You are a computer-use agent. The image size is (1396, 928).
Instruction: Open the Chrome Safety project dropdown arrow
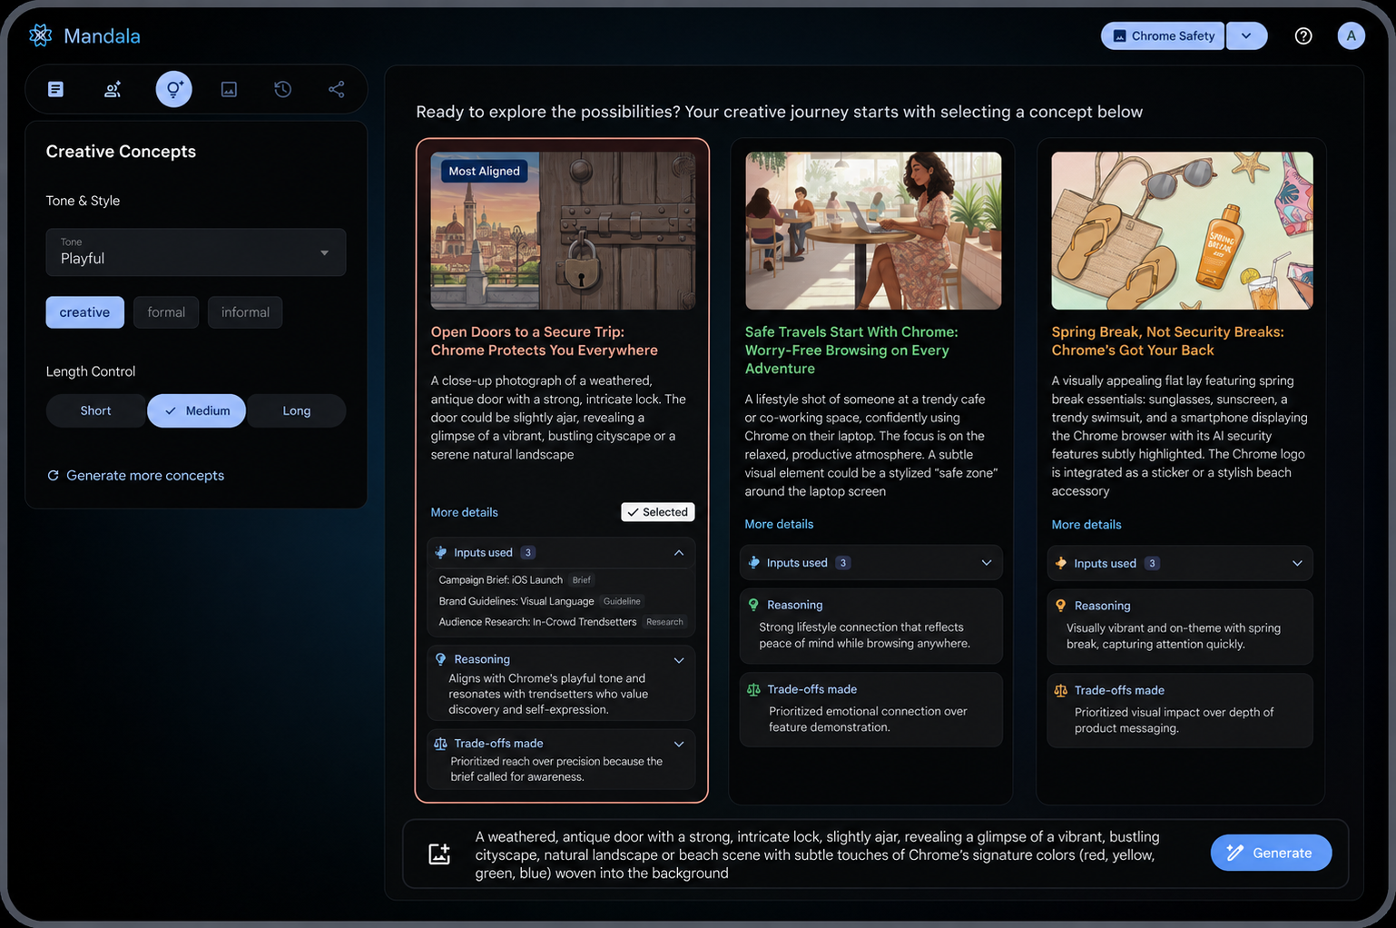click(x=1247, y=36)
